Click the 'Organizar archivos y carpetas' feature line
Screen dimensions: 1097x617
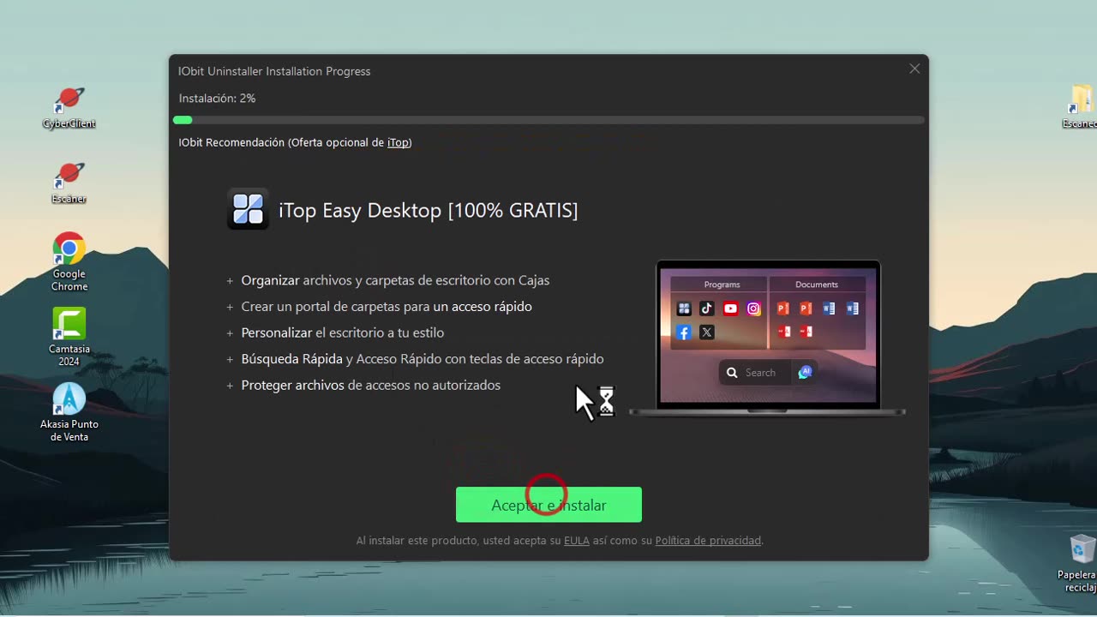(x=395, y=280)
